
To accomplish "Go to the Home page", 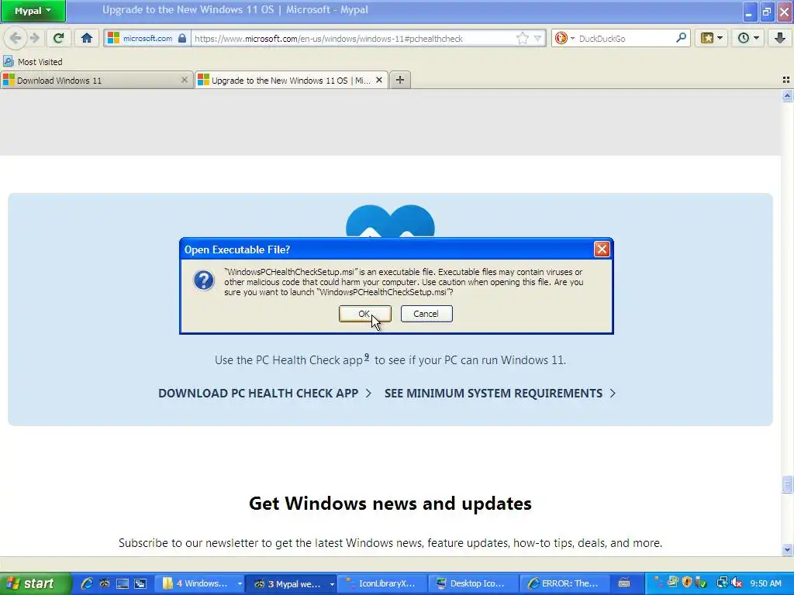I will tap(87, 38).
